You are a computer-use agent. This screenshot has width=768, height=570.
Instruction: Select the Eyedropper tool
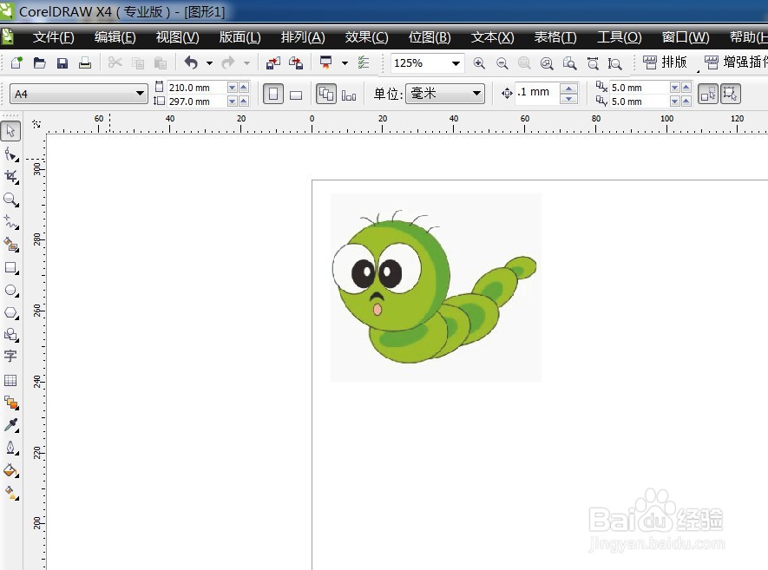click(11, 425)
